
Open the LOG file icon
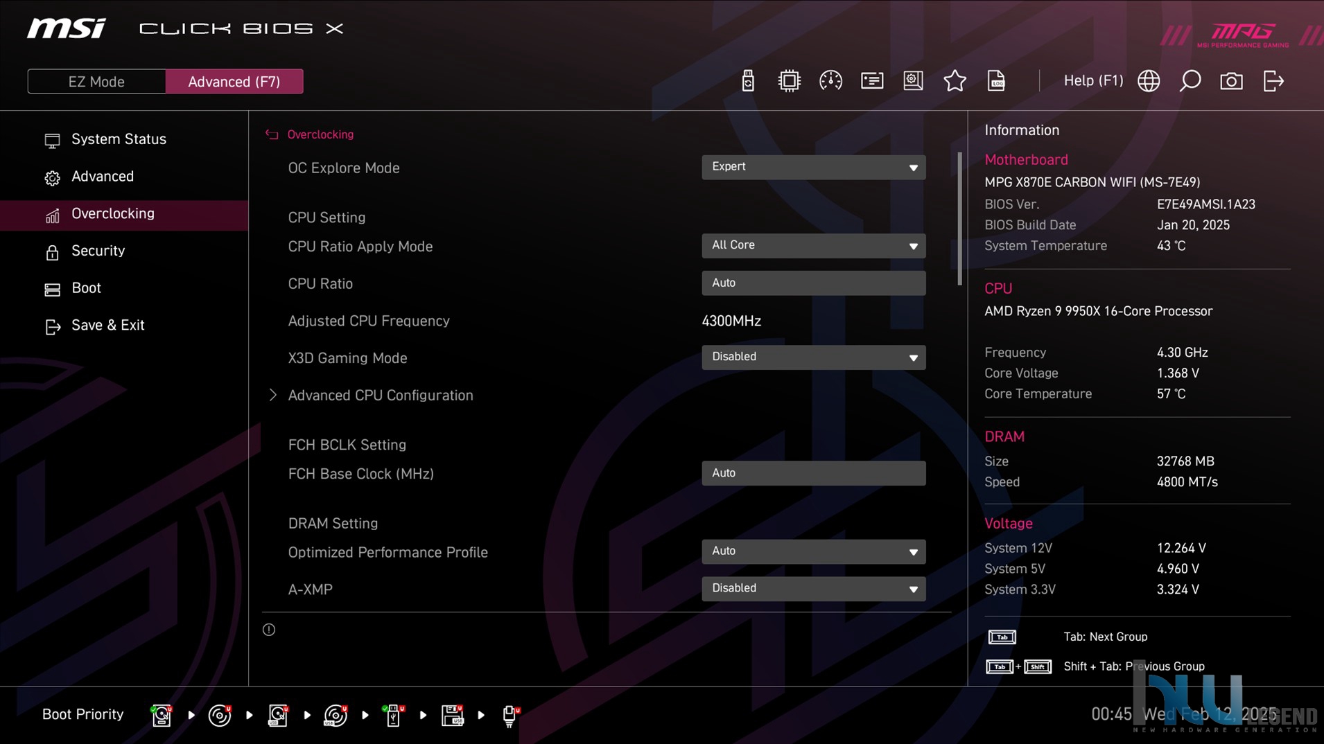pos(996,81)
